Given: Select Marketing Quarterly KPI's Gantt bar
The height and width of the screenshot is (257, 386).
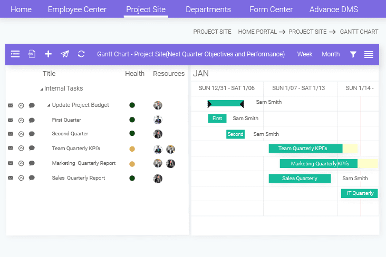Looking at the screenshot, I should point(319,164).
